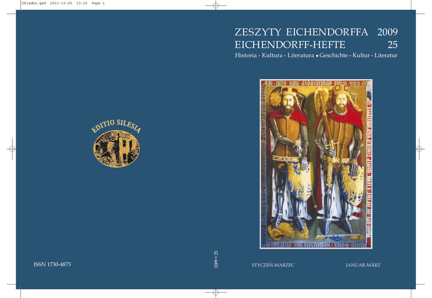The height and width of the screenshot is (298, 432).
Task: Click the bullet dot between Literatura and Geschichte
Action: pos(317,56)
